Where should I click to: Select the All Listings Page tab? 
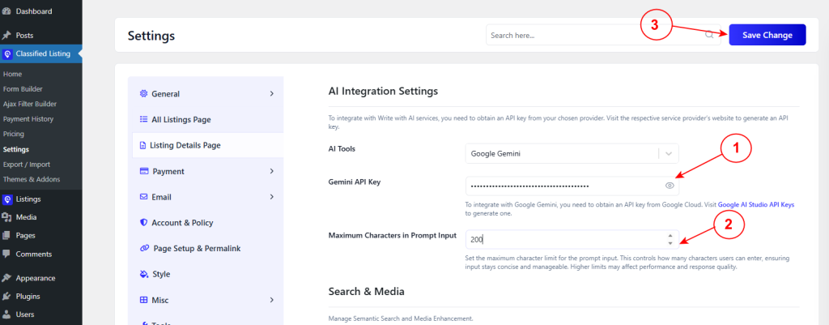(206, 120)
